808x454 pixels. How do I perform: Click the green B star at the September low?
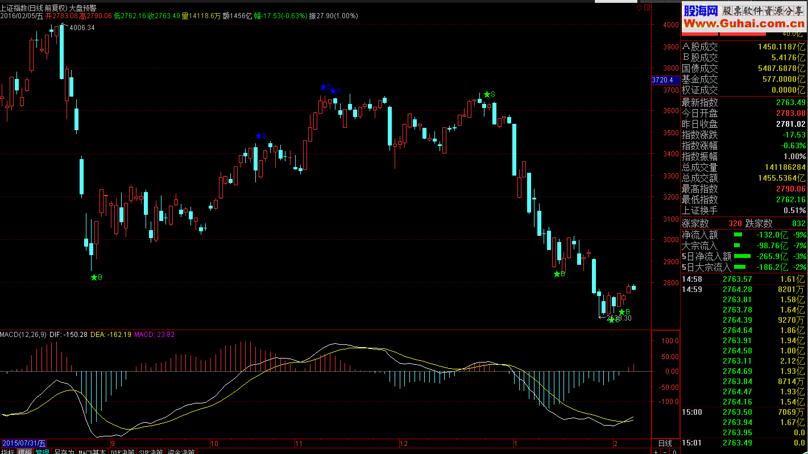pos(94,277)
